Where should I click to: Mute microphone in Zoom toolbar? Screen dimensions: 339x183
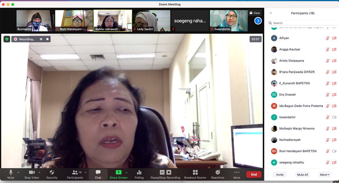tap(11, 174)
